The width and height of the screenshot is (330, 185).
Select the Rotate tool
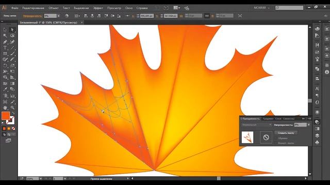point(5,66)
